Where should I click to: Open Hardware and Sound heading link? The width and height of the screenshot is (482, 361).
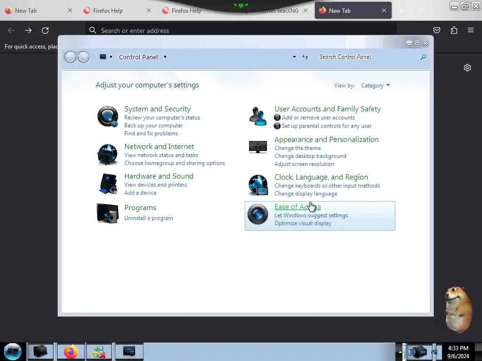coord(159,176)
